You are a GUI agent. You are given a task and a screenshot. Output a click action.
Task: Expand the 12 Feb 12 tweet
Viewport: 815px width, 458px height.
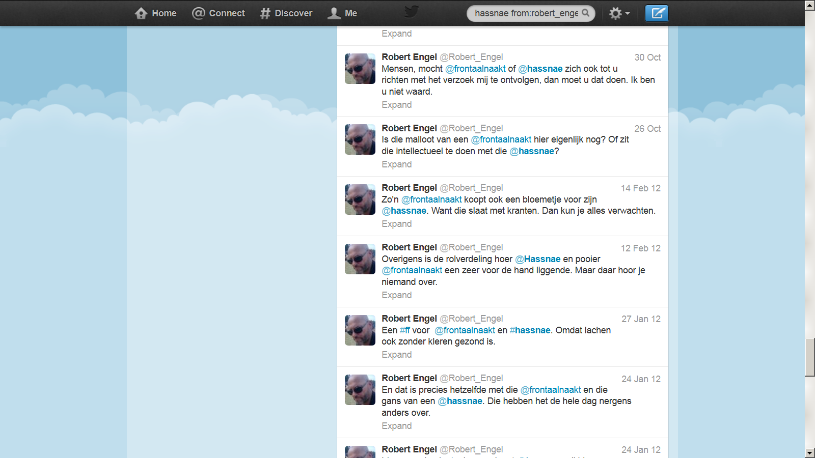397,295
